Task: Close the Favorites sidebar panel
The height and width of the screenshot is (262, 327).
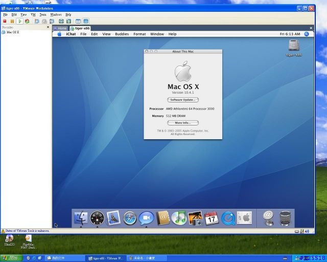Action: point(48,27)
